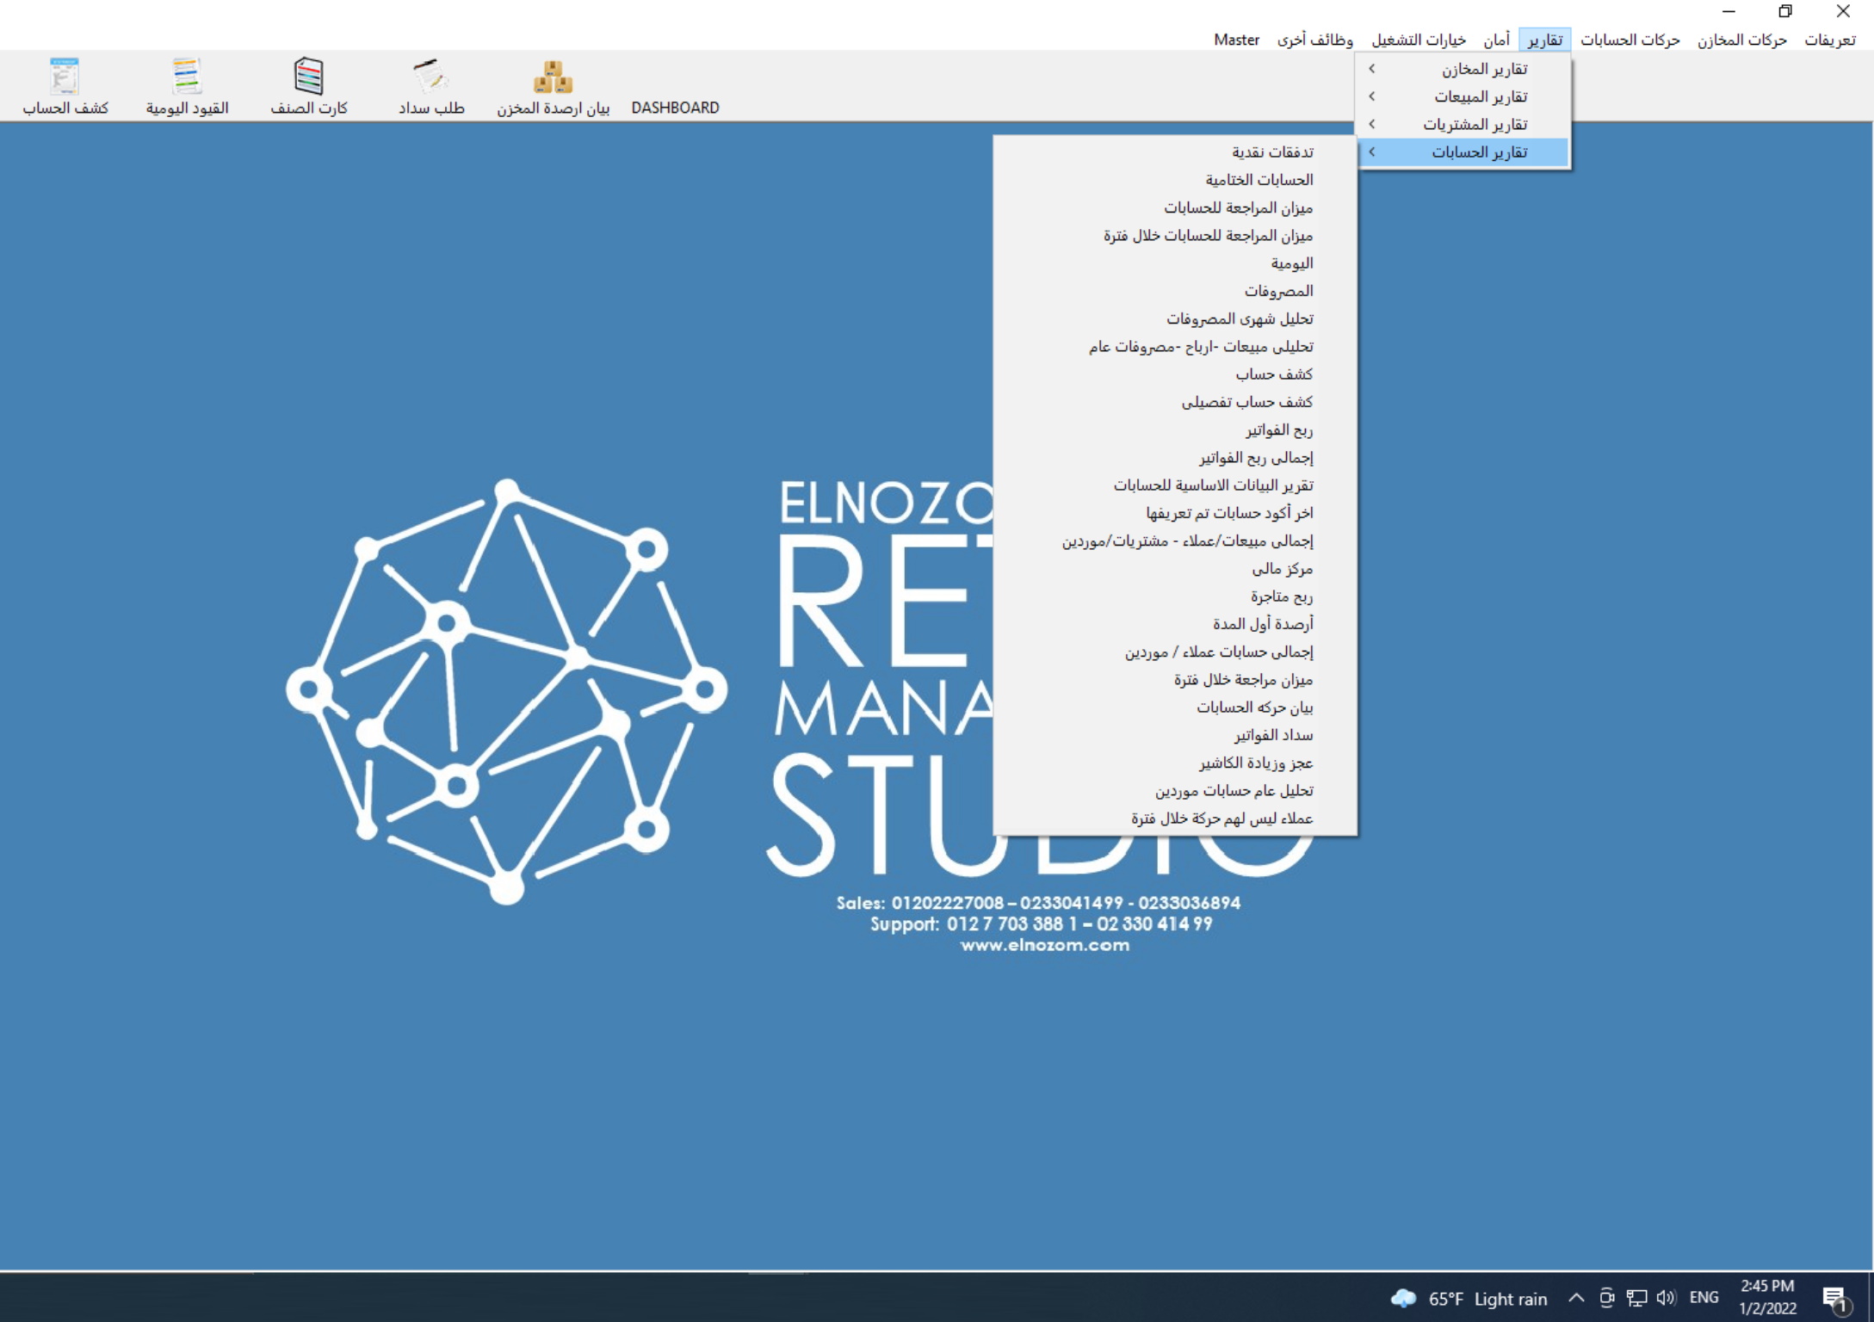Expand the تقارير المخازن submenu
The height and width of the screenshot is (1322, 1874).
point(1463,69)
